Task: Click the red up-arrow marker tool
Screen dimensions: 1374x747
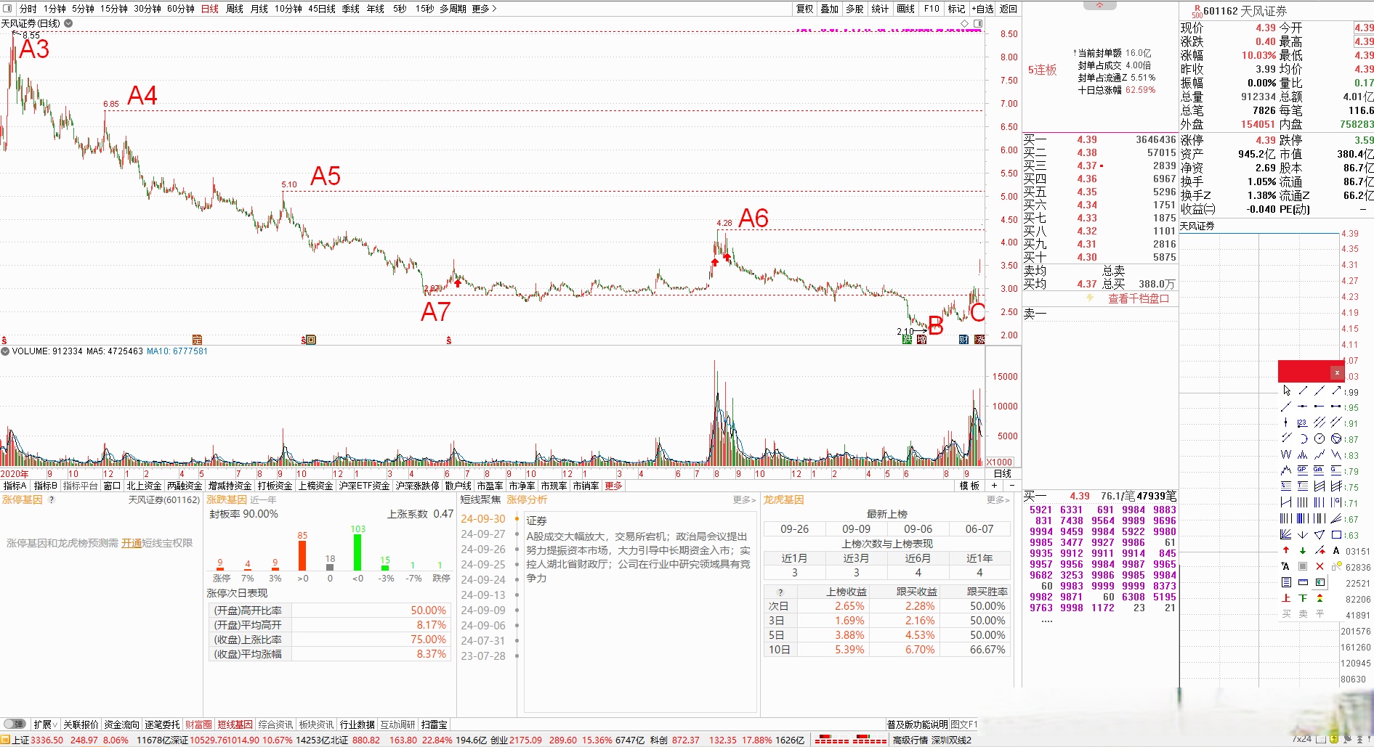Action: click(1286, 550)
